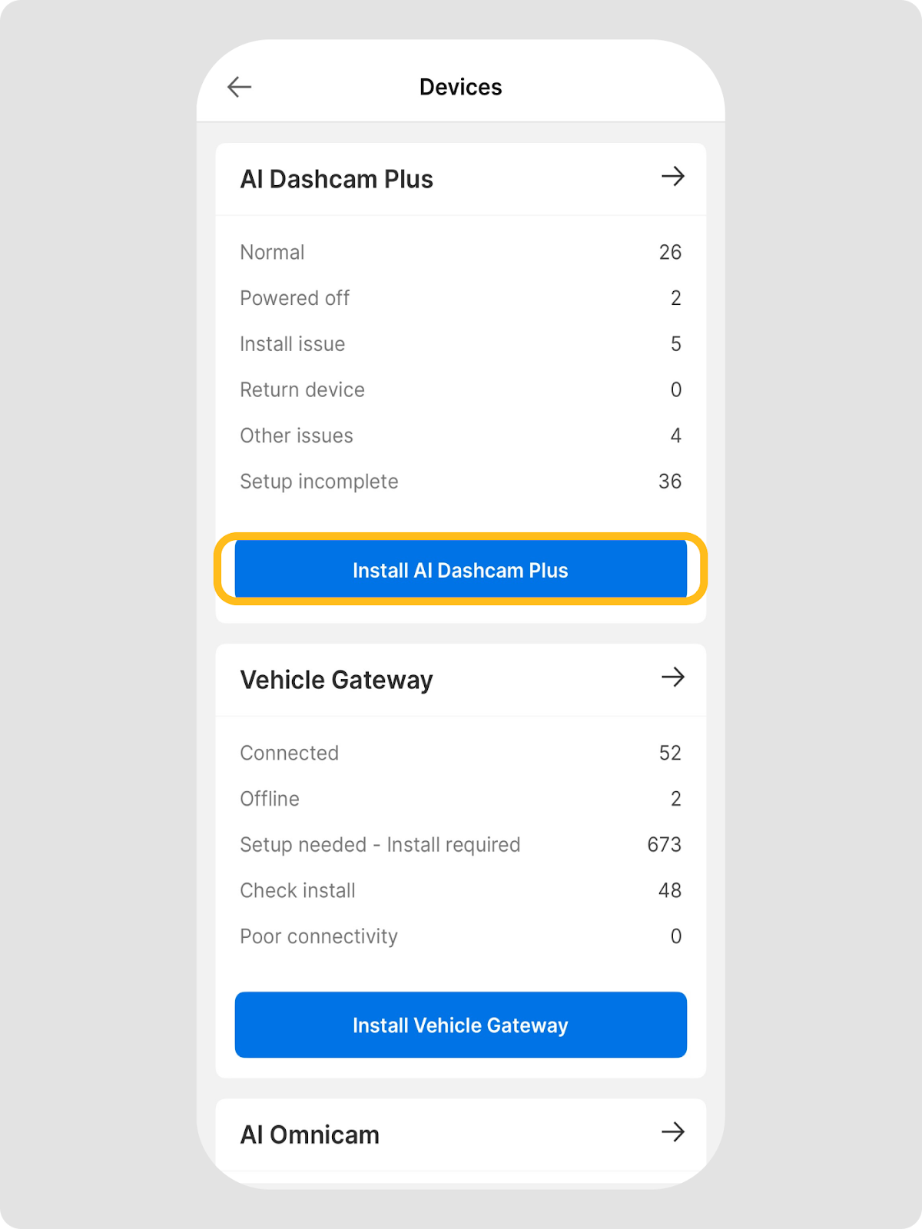922x1229 pixels.
Task: Open AI Dashcam Plus details arrow
Action: [x=672, y=177]
